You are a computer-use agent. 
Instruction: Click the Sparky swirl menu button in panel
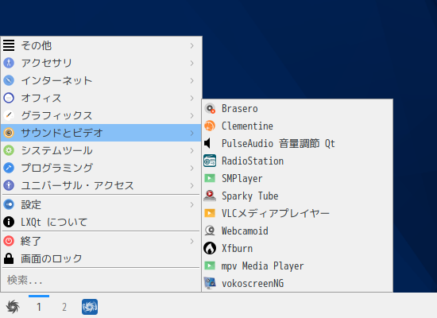13,307
